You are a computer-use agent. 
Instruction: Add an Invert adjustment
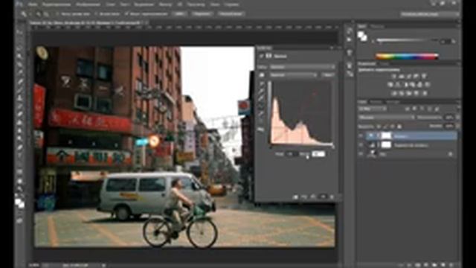coord(394,93)
